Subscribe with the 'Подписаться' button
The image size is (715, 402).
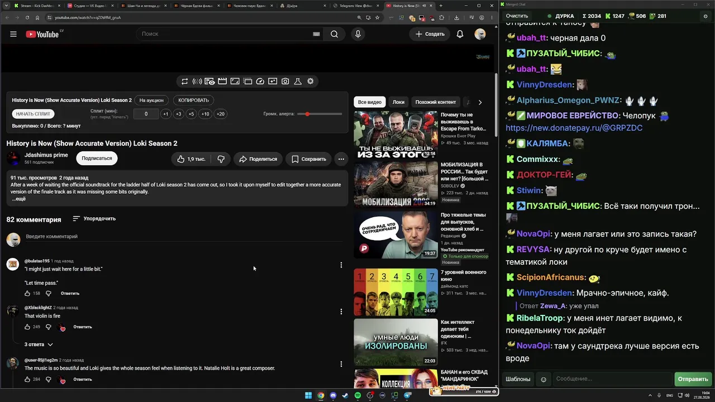(97, 159)
